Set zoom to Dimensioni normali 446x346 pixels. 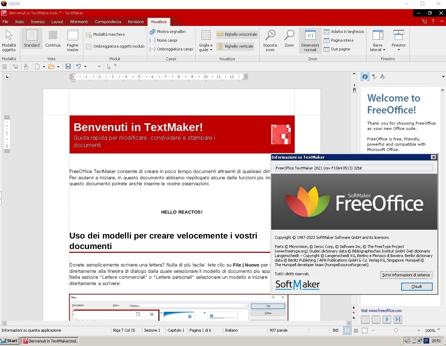(x=310, y=41)
